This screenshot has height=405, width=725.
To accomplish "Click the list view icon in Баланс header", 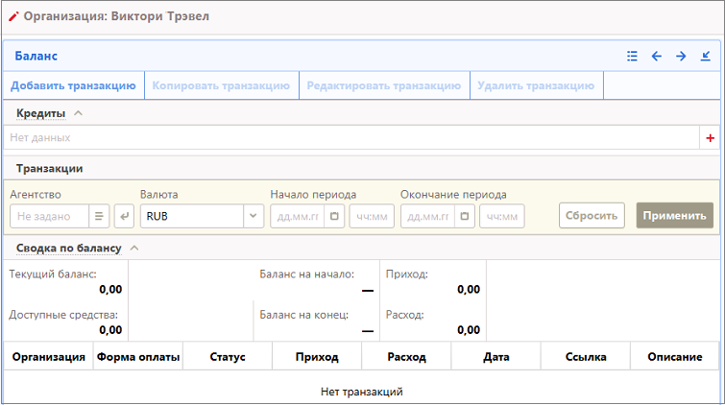I will click(632, 57).
